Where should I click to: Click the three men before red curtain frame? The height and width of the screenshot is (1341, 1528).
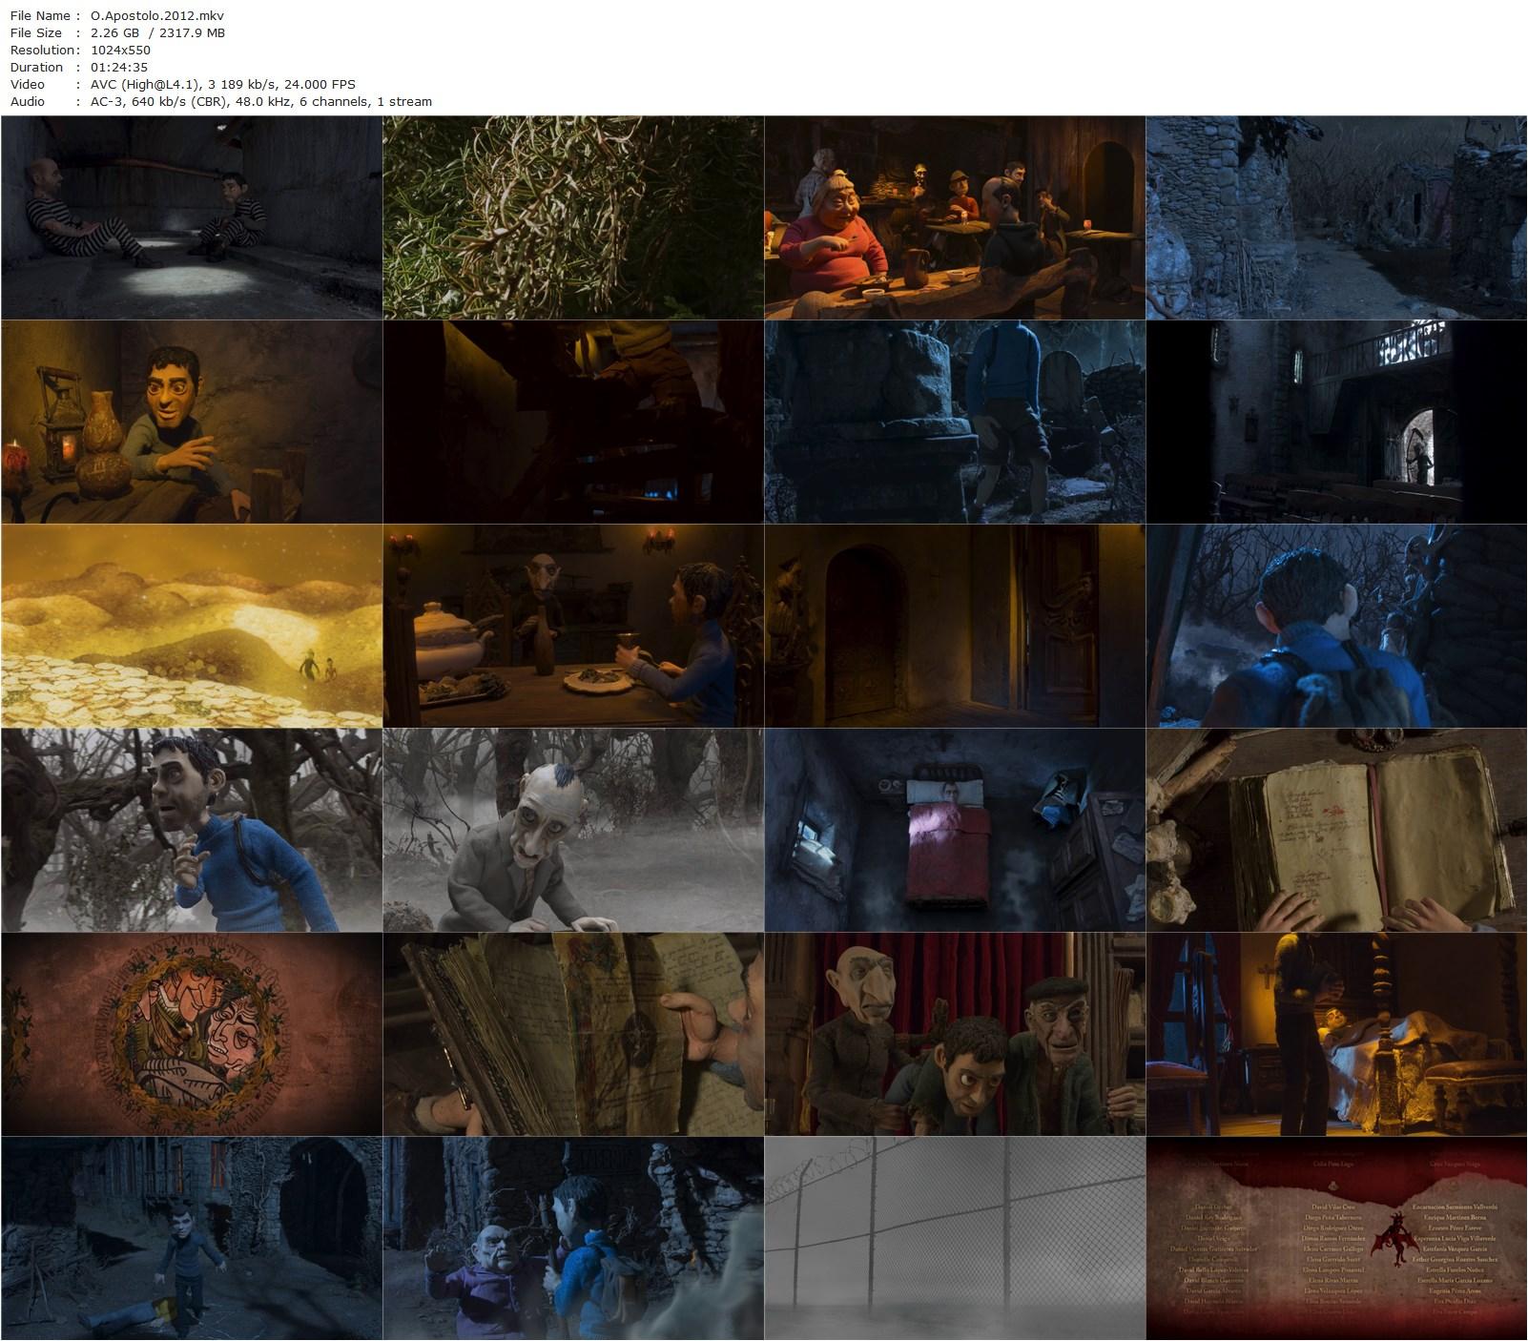[x=954, y=1034]
